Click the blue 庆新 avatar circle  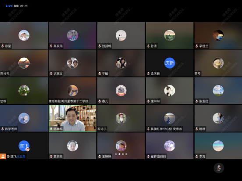click(170, 63)
